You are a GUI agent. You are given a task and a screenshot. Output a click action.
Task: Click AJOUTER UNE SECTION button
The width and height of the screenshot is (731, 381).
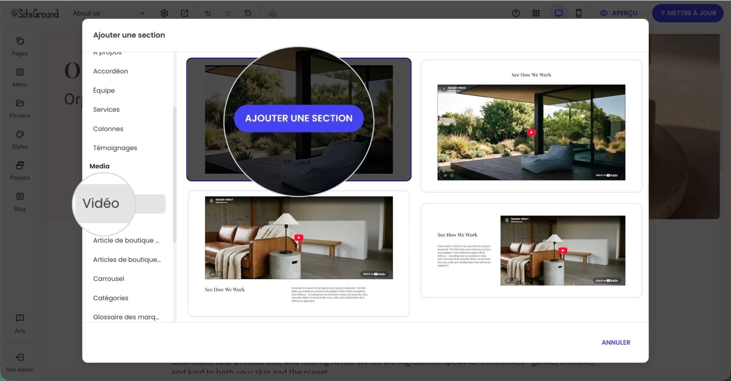[299, 118]
